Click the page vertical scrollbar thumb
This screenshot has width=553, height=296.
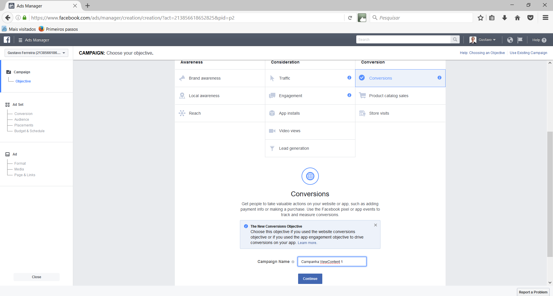click(550, 194)
